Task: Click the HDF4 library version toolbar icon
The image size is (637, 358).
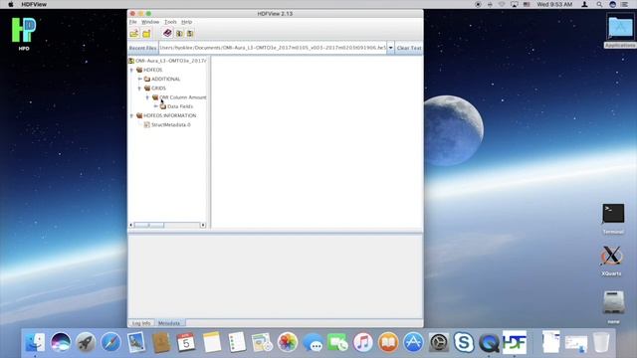Action: pyautogui.click(x=179, y=33)
